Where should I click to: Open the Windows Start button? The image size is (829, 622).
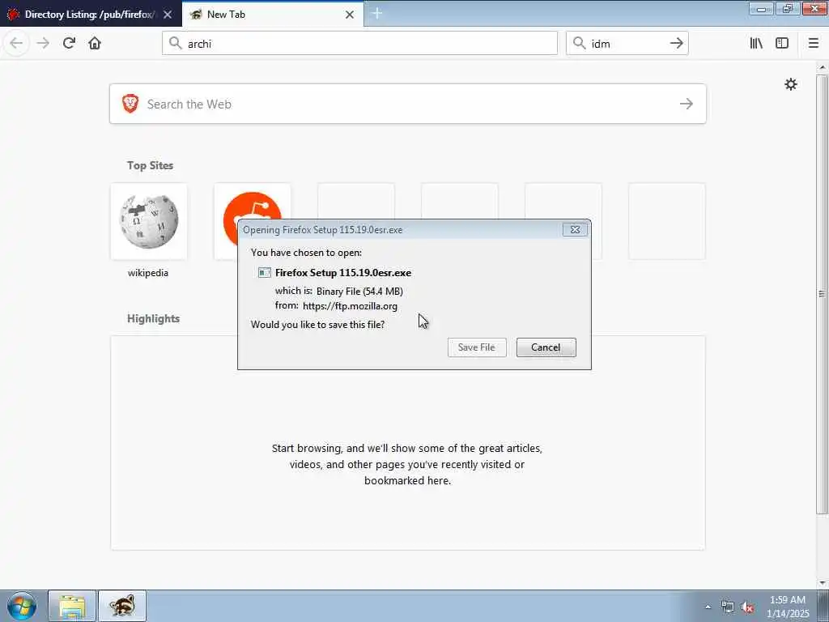click(x=22, y=606)
